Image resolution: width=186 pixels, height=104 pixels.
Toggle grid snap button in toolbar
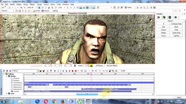pyautogui.click(x=88, y=8)
